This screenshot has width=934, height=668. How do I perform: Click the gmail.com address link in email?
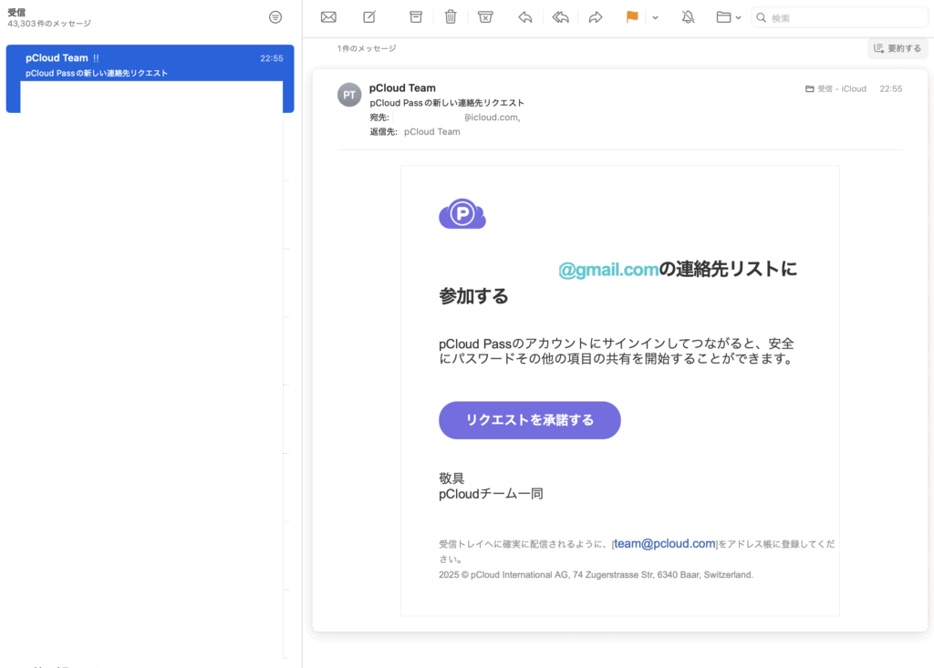coord(608,270)
